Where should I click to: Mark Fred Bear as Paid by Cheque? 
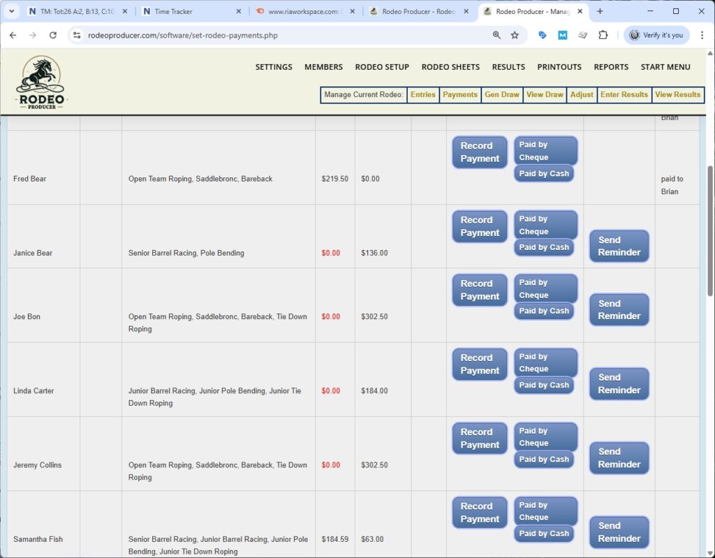point(545,151)
